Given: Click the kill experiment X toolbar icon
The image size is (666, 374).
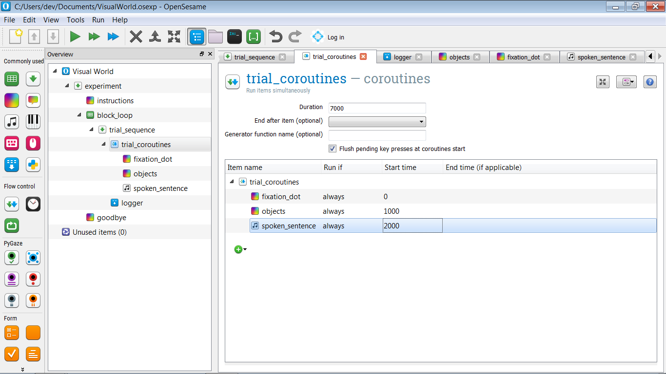Looking at the screenshot, I should pyautogui.click(x=136, y=37).
